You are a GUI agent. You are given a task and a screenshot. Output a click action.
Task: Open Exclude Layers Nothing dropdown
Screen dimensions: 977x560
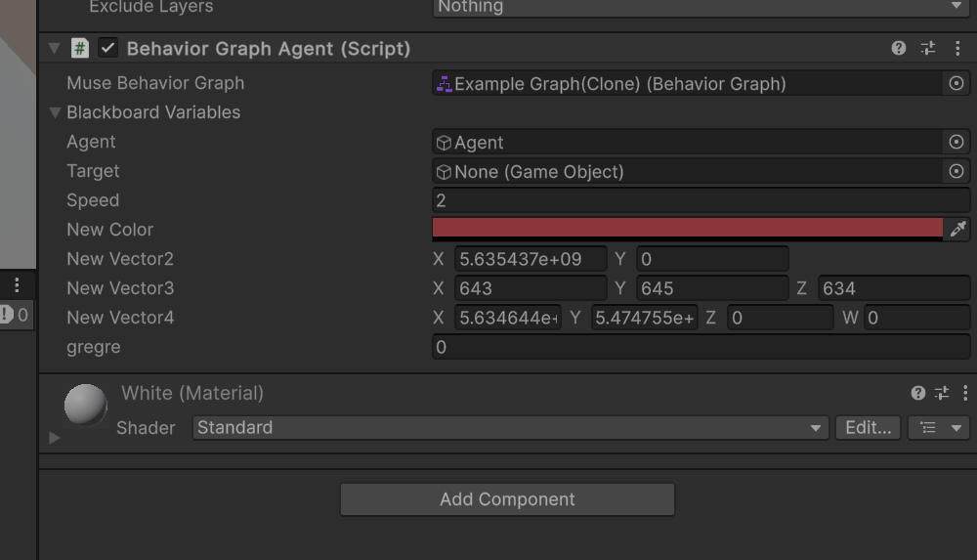point(700,7)
